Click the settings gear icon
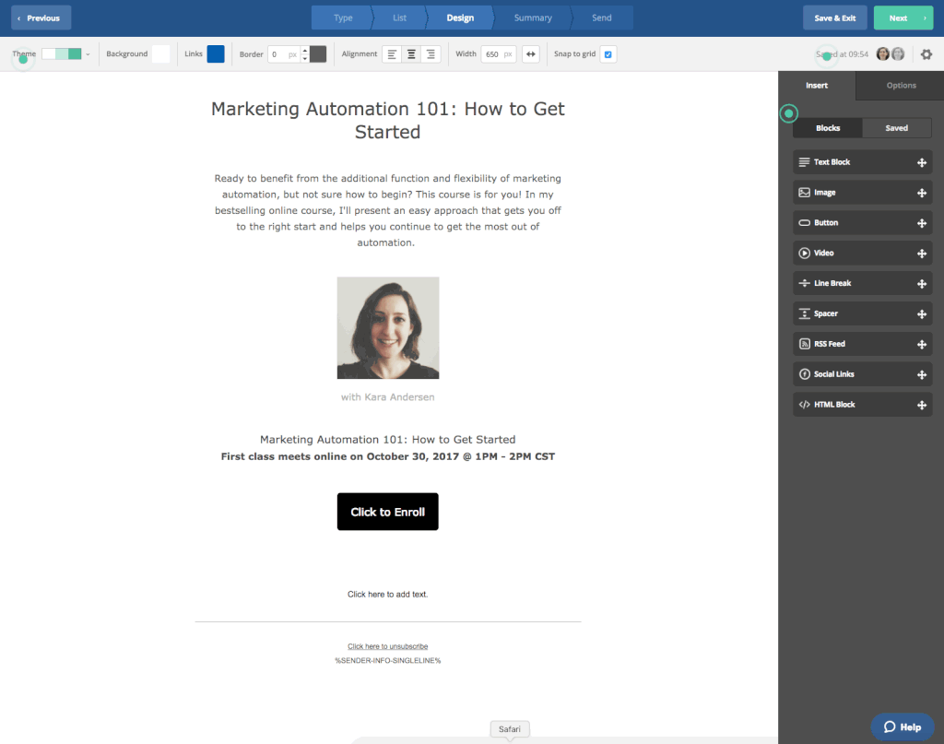The width and height of the screenshot is (944, 744). [926, 54]
